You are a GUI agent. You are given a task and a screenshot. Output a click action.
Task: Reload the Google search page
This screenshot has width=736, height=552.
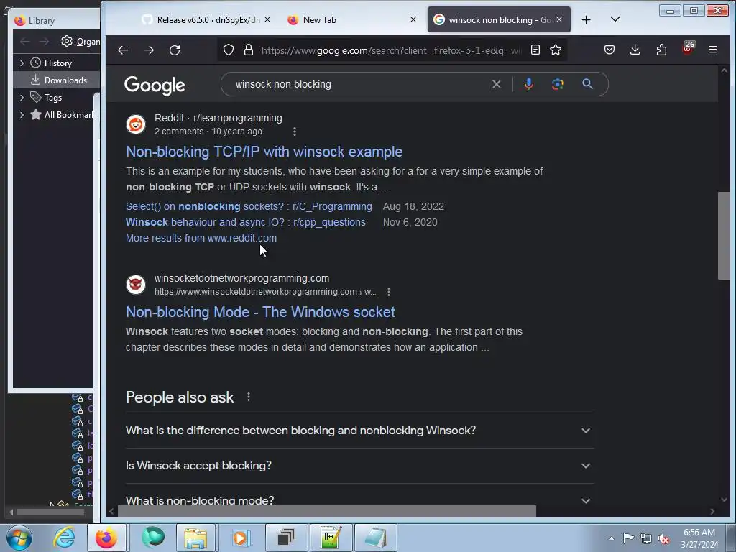click(x=175, y=50)
